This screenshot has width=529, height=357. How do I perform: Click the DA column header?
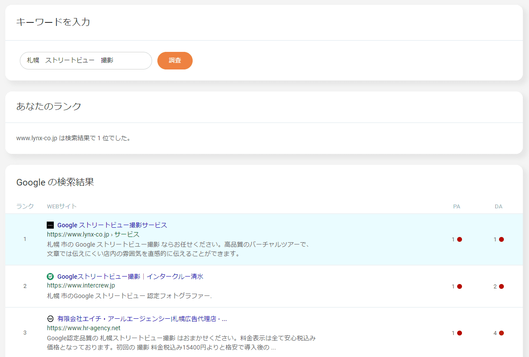(x=499, y=207)
